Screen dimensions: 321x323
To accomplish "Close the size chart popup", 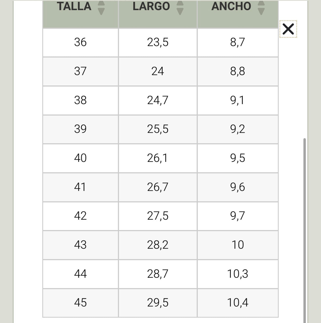I will [288, 29].
